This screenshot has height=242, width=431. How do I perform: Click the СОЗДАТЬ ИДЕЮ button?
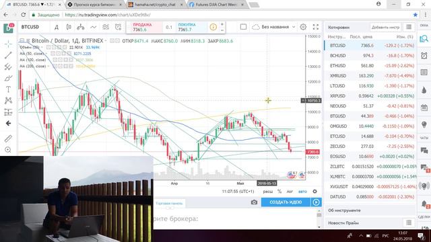[x=286, y=202]
